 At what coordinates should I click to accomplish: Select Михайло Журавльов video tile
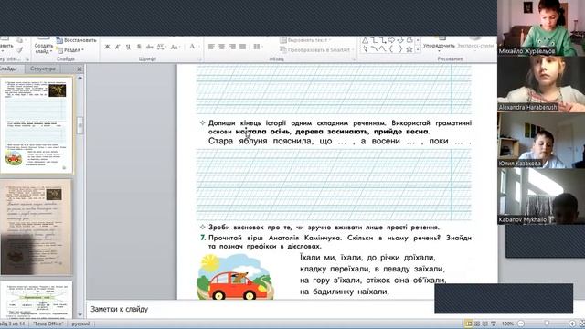point(541,27)
